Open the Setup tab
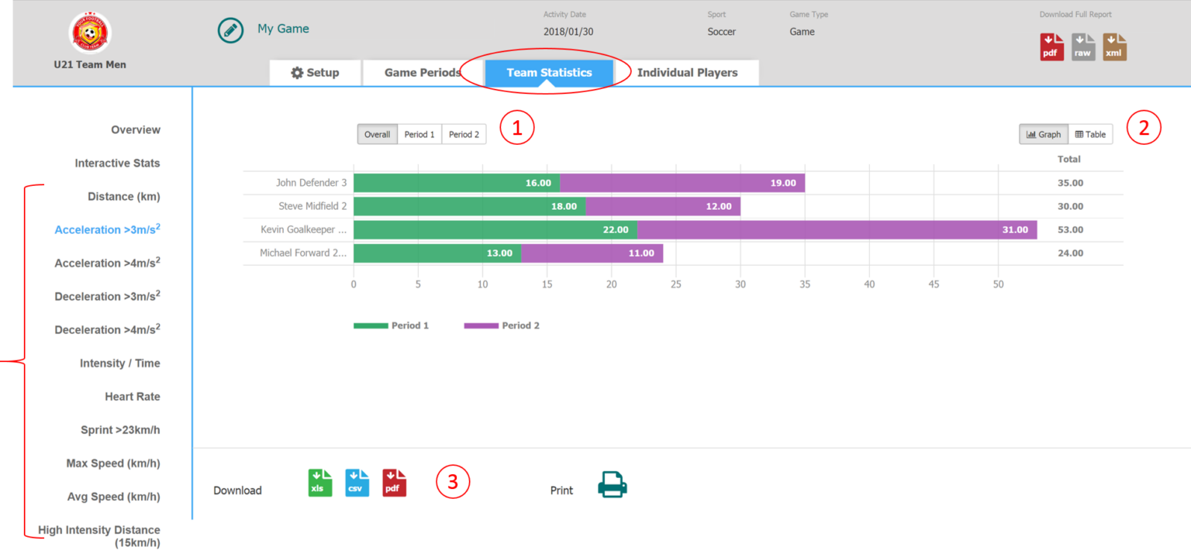Viewport: 1191px width, 554px height. click(315, 72)
